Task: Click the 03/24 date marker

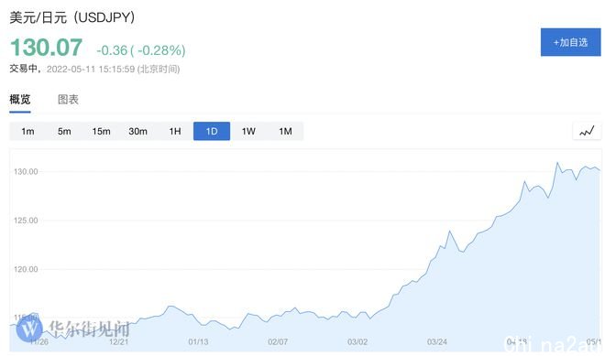Action: 436,341
